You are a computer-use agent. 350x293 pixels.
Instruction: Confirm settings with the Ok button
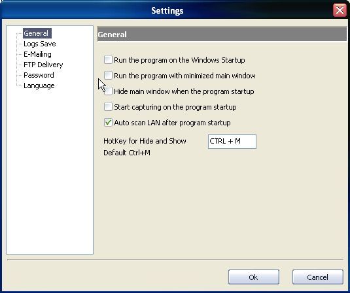point(254,277)
